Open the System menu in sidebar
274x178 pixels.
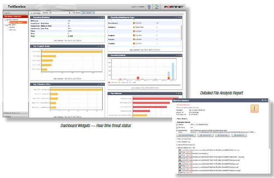pos(15,13)
